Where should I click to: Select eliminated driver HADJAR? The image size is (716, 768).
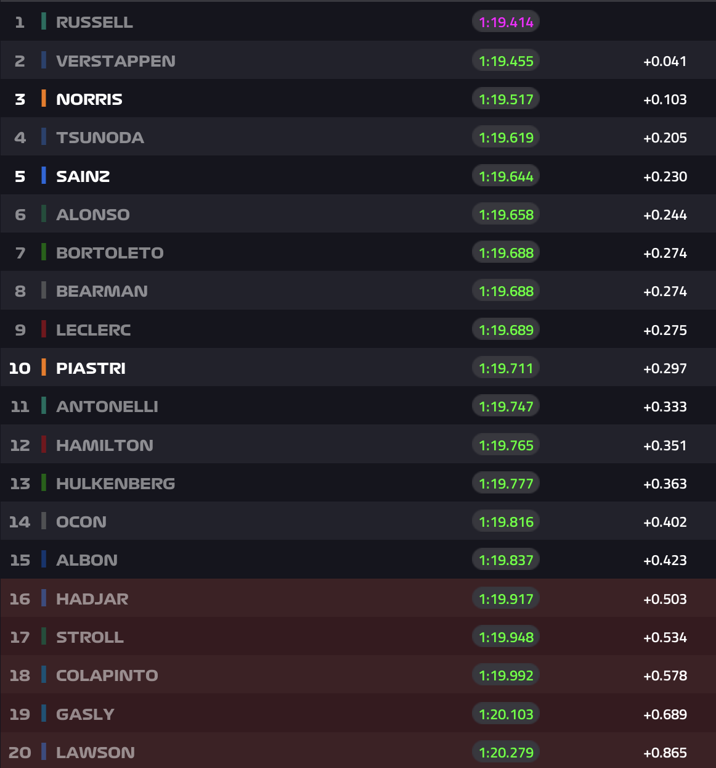(x=92, y=599)
